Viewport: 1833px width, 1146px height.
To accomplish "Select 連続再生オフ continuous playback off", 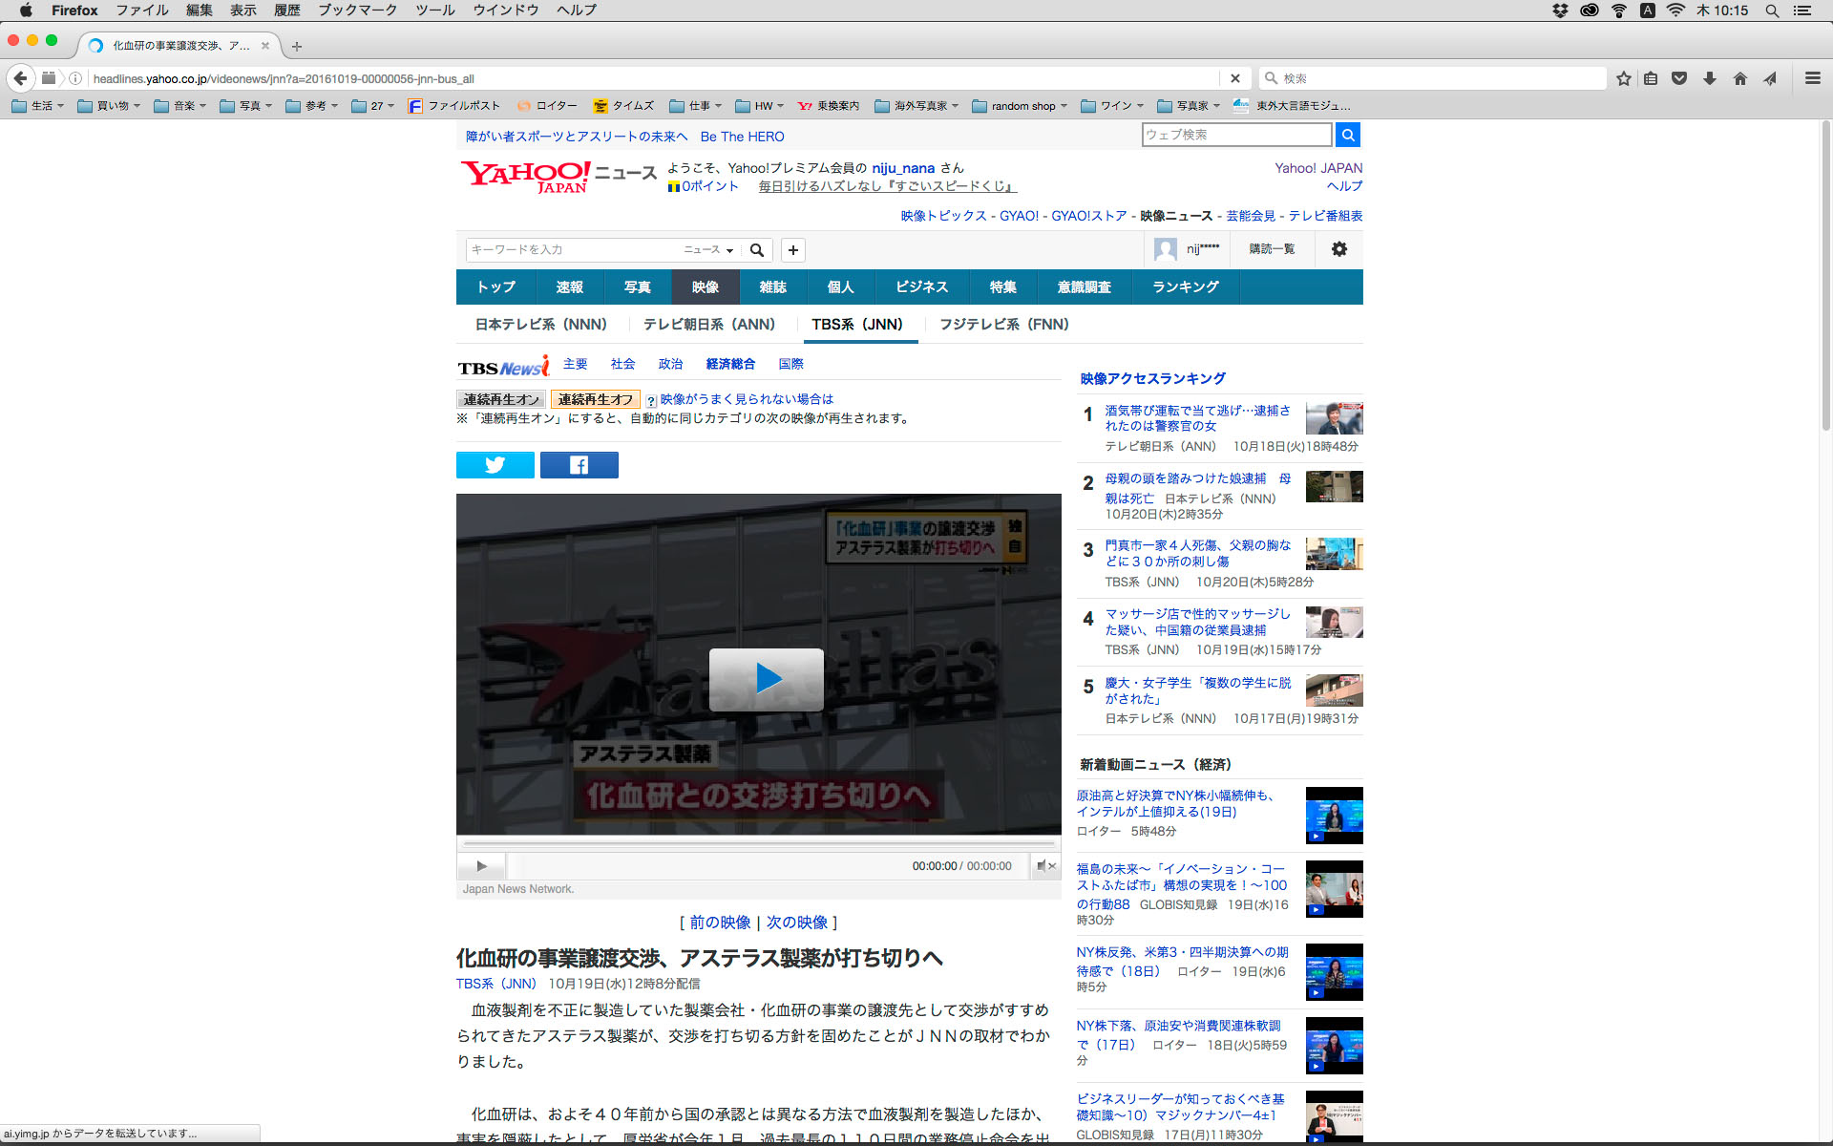I will click(595, 399).
